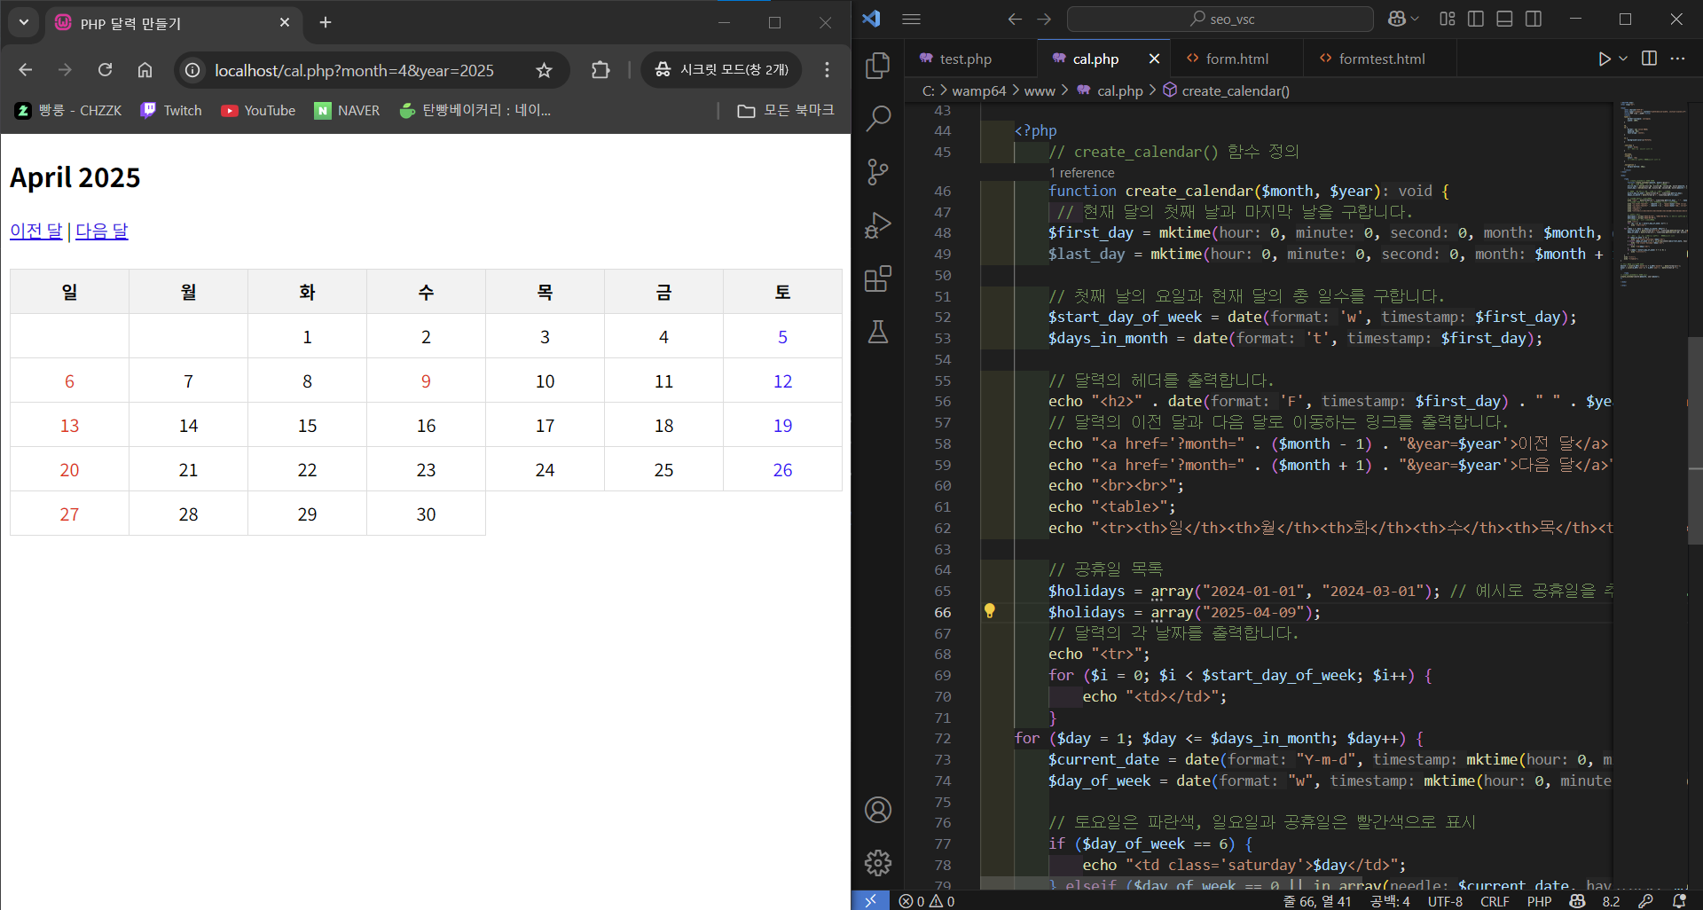Viewport: 1703px width, 910px height.
Task: Toggle the secondary side bar layout button
Action: coord(1533,19)
